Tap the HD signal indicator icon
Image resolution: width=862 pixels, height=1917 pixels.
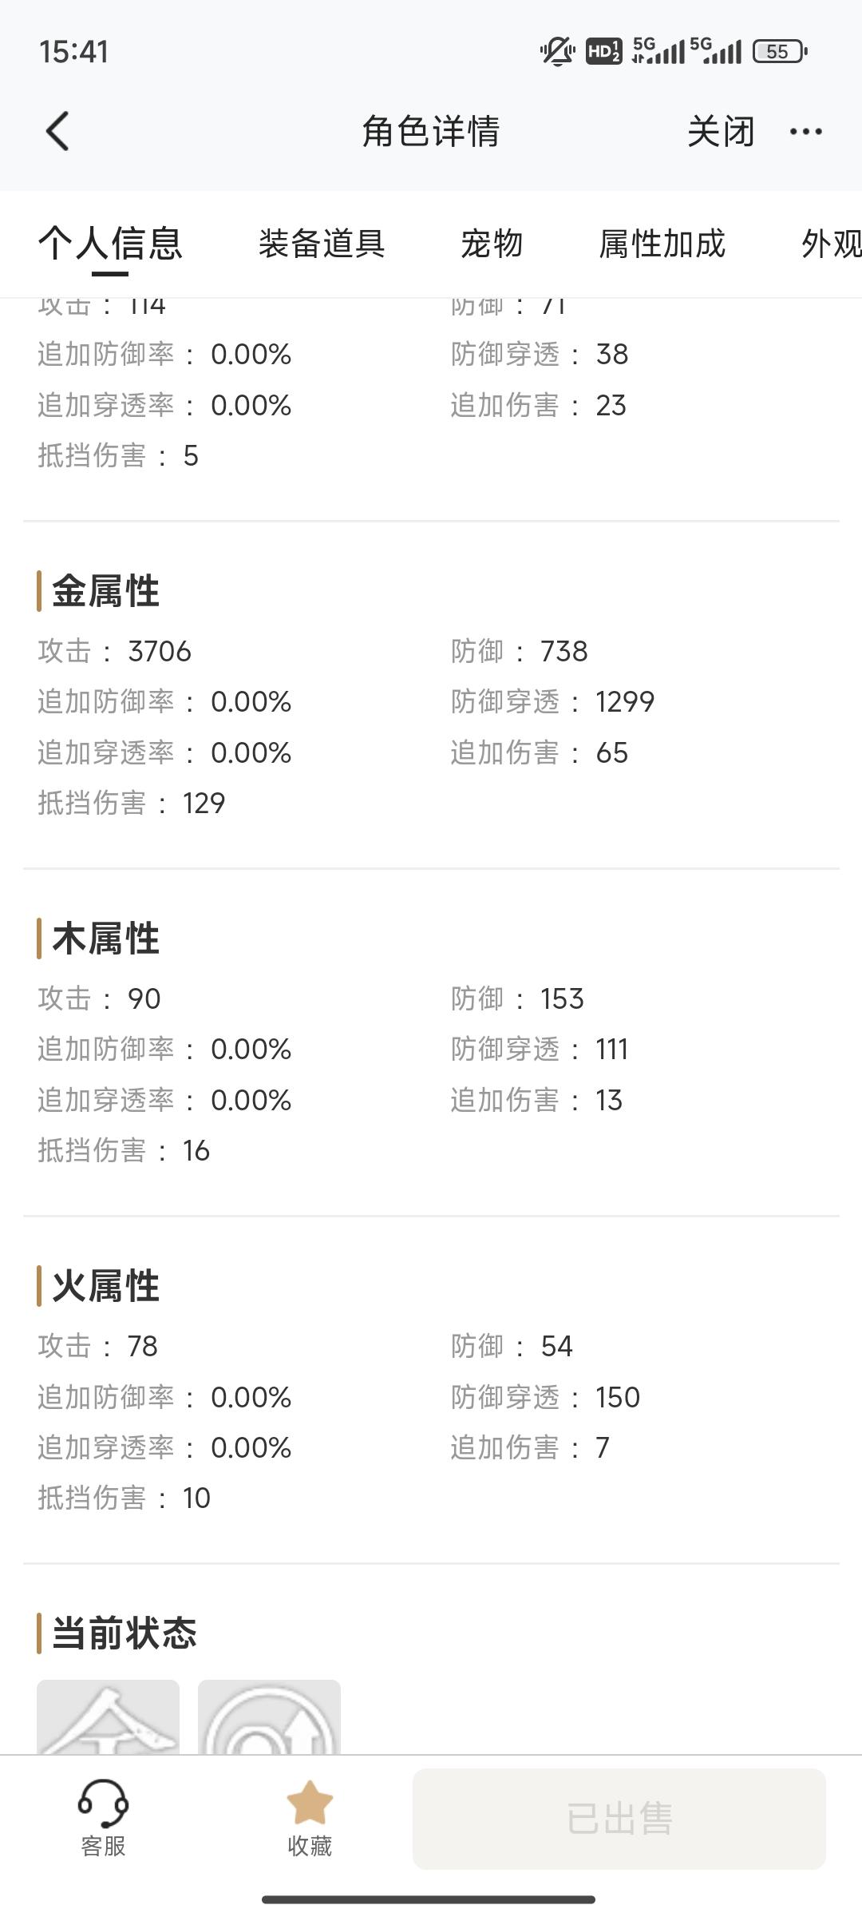click(603, 52)
